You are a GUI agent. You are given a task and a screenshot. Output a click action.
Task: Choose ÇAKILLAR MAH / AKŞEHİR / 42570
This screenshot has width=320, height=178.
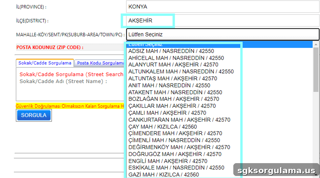click(x=219, y=106)
